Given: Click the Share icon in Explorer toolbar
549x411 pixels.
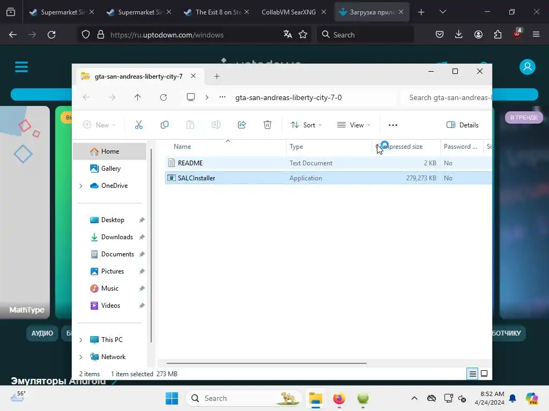Looking at the screenshot, I should pos(242,125).
